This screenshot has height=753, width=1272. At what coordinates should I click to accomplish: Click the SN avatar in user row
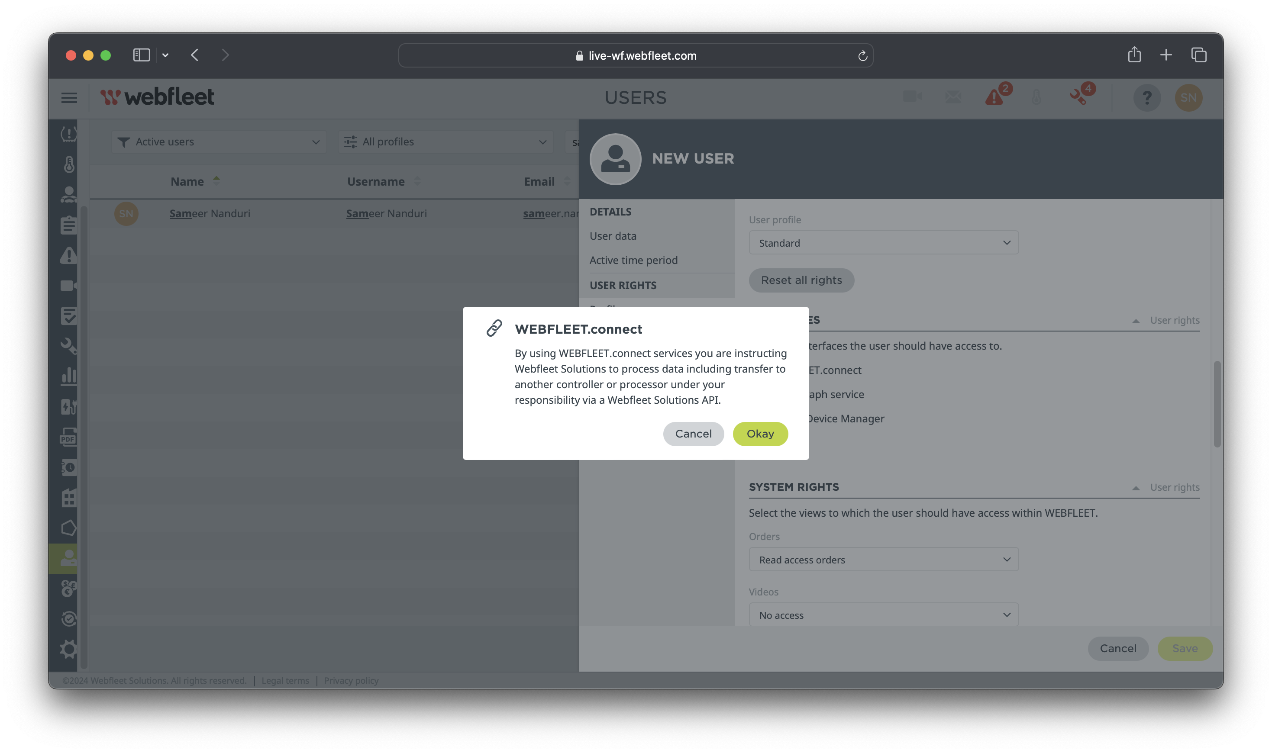pos(126,214)
